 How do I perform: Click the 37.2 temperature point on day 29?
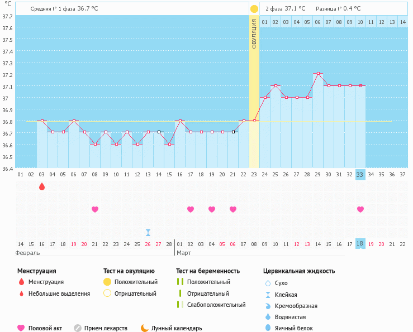click(318, 74)
